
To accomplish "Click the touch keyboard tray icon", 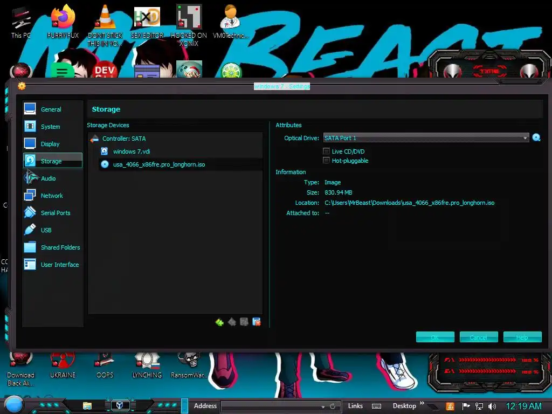I will click(x=376, y=406).
